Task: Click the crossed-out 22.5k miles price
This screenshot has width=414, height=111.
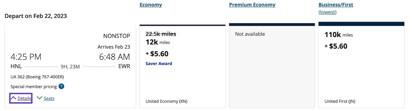Action: (x=161, y=34)
